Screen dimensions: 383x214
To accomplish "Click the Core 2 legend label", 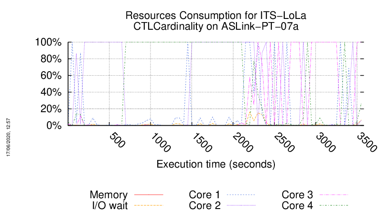I will pos(205,205).
